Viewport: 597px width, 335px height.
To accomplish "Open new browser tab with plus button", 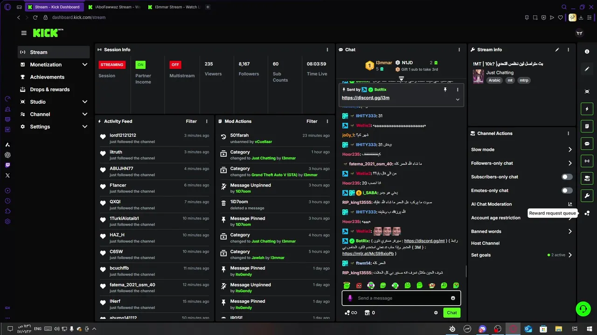I will point(208,7).
